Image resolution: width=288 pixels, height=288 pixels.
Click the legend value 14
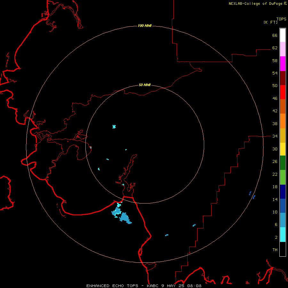click(x=275, y=199)
